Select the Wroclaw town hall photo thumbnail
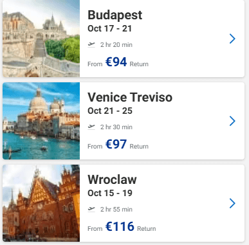This screenshot has width=249, height=245. pos(41,203)
